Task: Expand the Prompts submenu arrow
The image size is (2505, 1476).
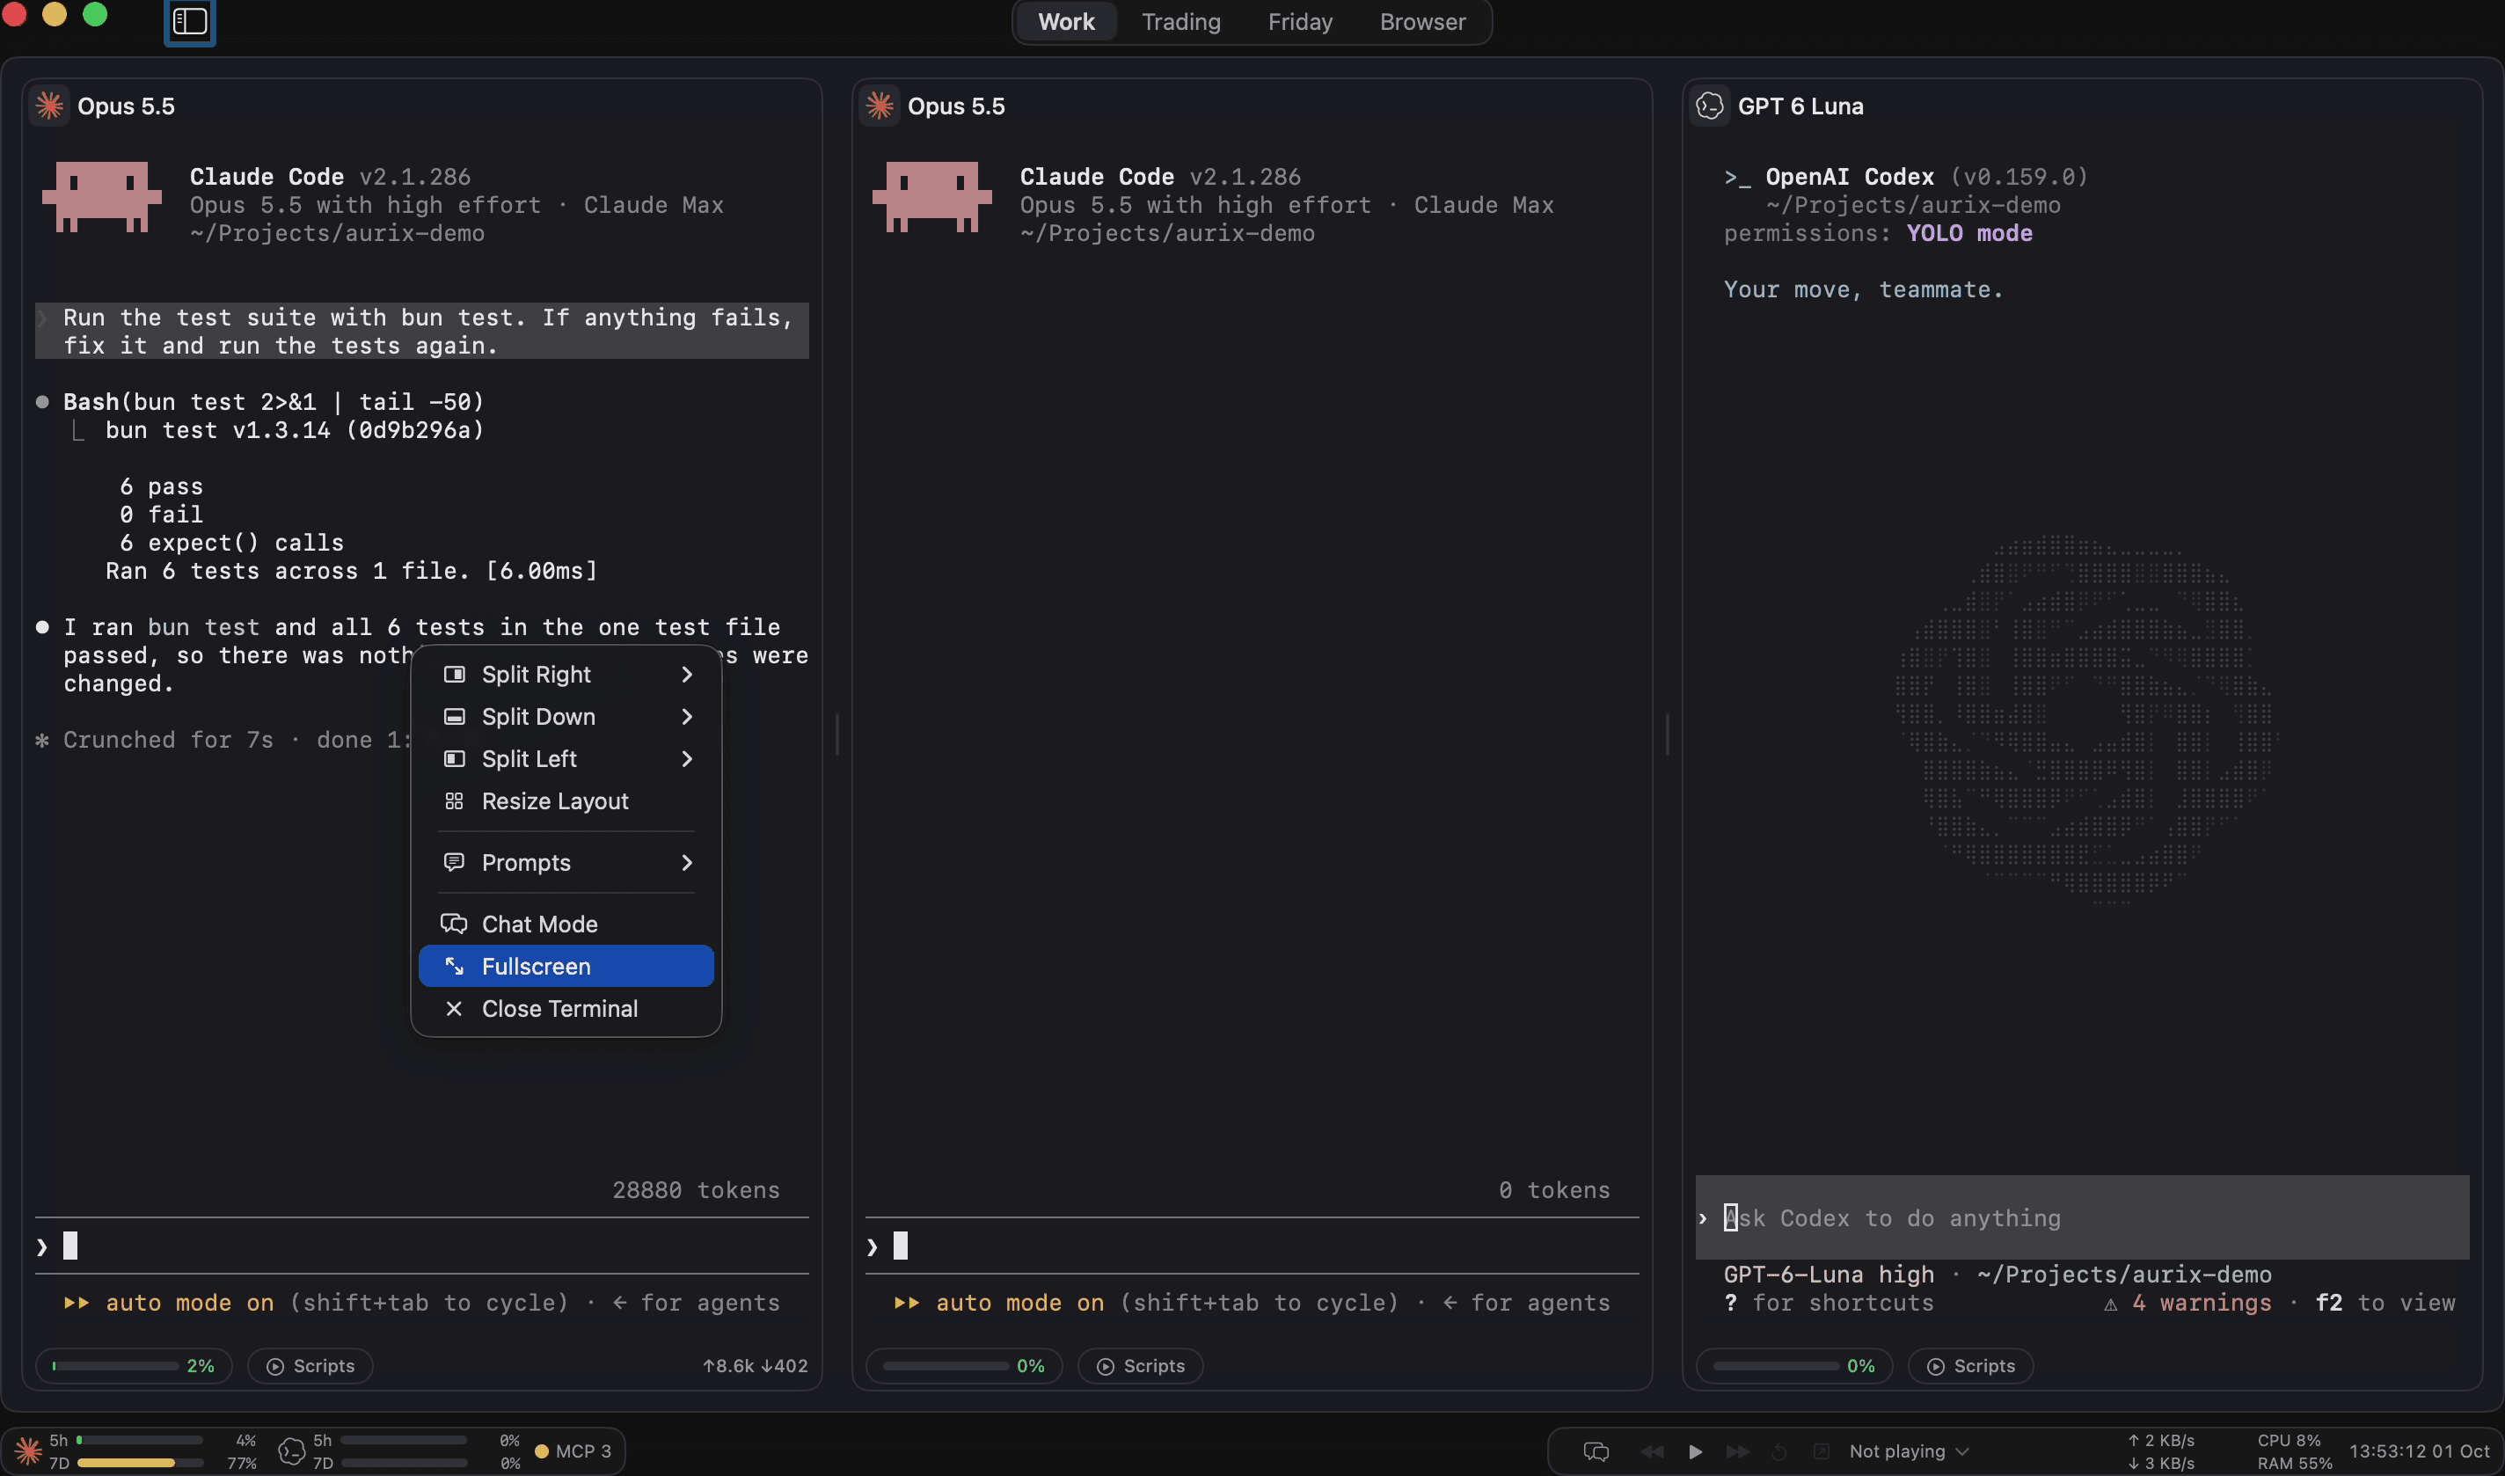Action: [686, 862]
